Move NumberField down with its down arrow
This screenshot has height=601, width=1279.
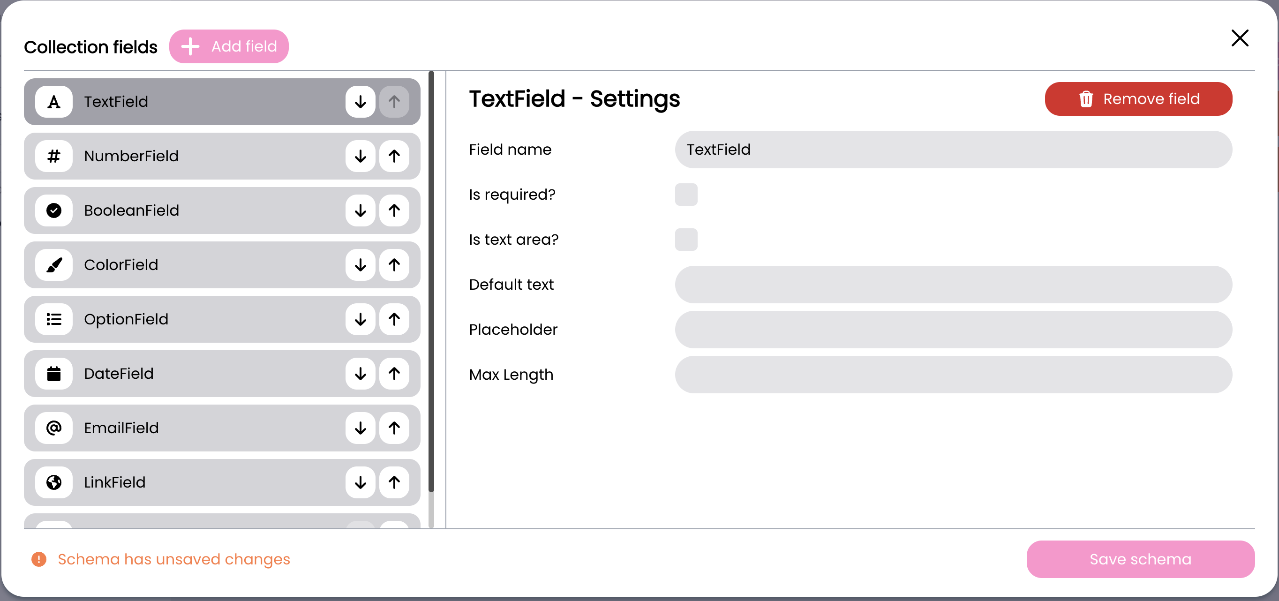coord(360,156)
